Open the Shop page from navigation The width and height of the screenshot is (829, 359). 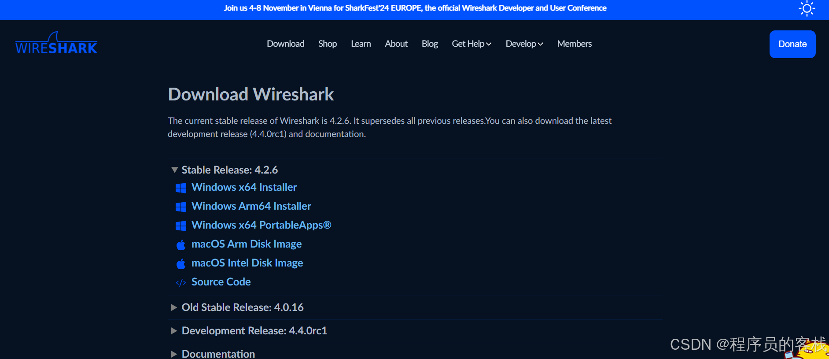[x=328, y=44]
